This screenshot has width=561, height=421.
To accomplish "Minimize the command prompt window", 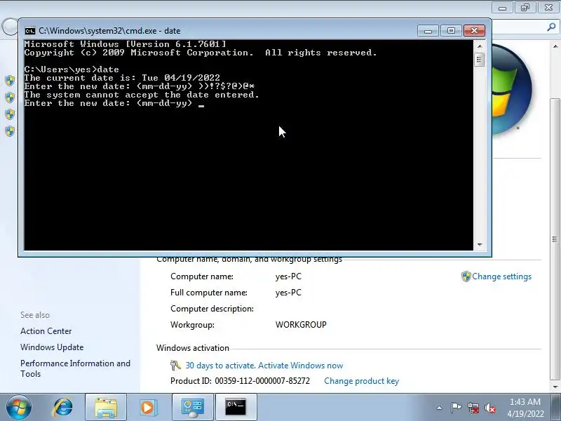I will coord(428,31).
